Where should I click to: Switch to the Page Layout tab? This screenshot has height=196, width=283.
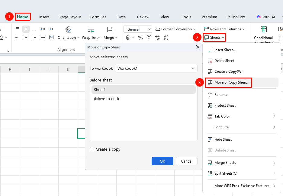pyautogui.click(x=70, y=17)
